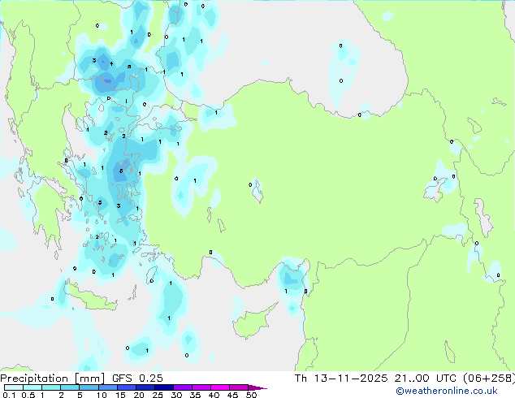Image resolution: width=515 pixels, height=398 pixels.
Task: Click the legend value '20'
Action: (x=139, y=395)
